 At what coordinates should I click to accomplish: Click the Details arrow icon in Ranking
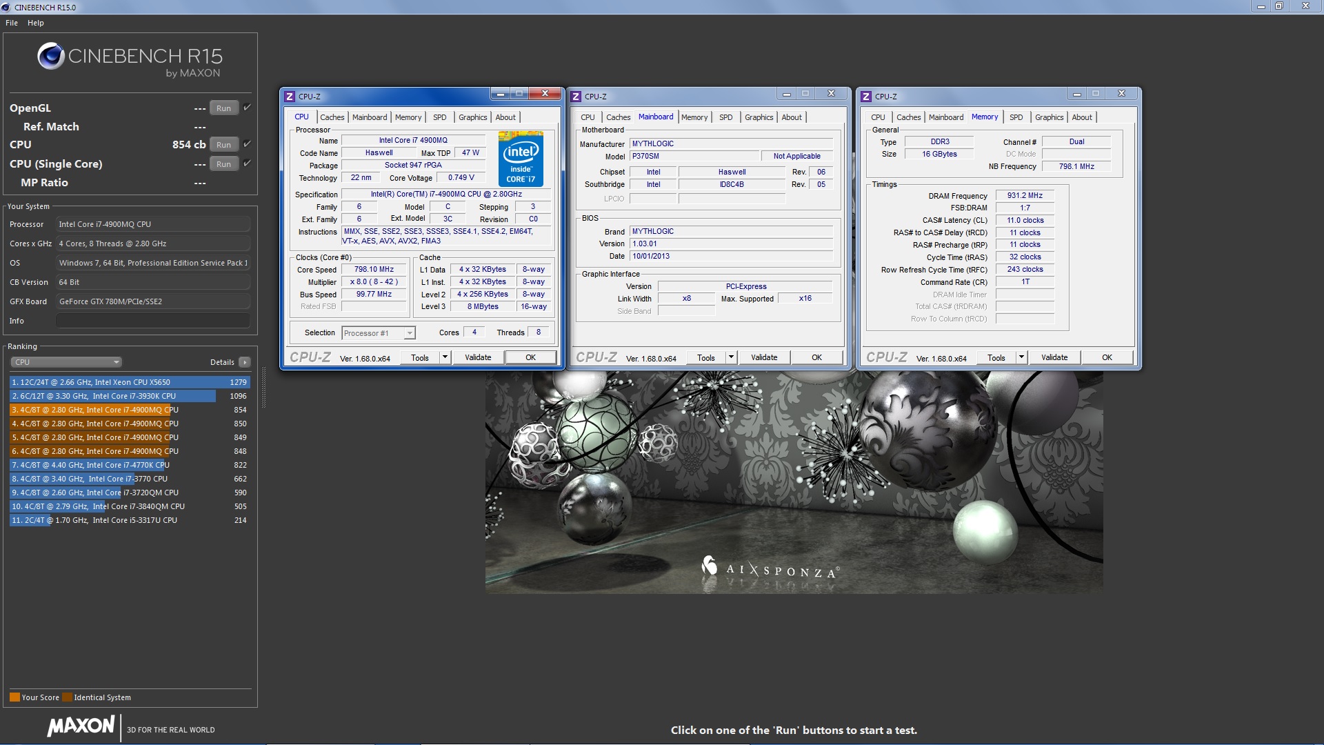coord(244,362)
